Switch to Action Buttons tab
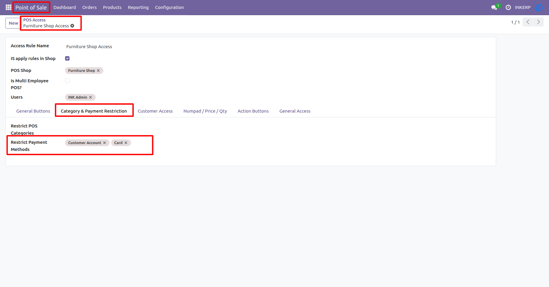The image size is (549, 287). click(253, 111)
